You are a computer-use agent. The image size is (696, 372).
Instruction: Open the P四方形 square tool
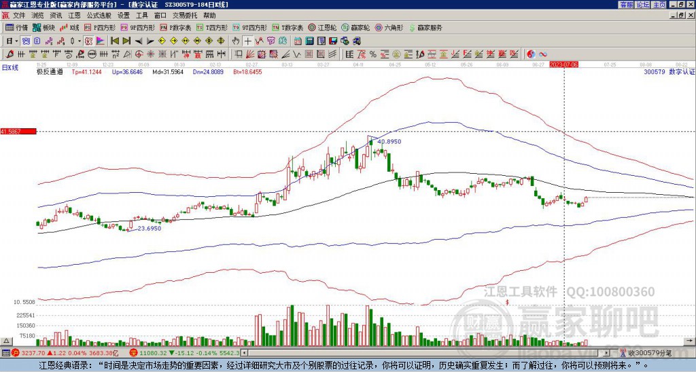pos(100,27)
